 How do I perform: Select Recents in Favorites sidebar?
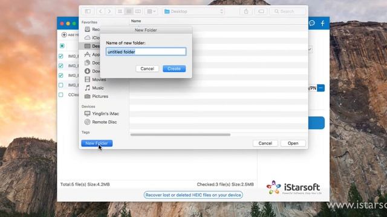(x=92, y=30)
